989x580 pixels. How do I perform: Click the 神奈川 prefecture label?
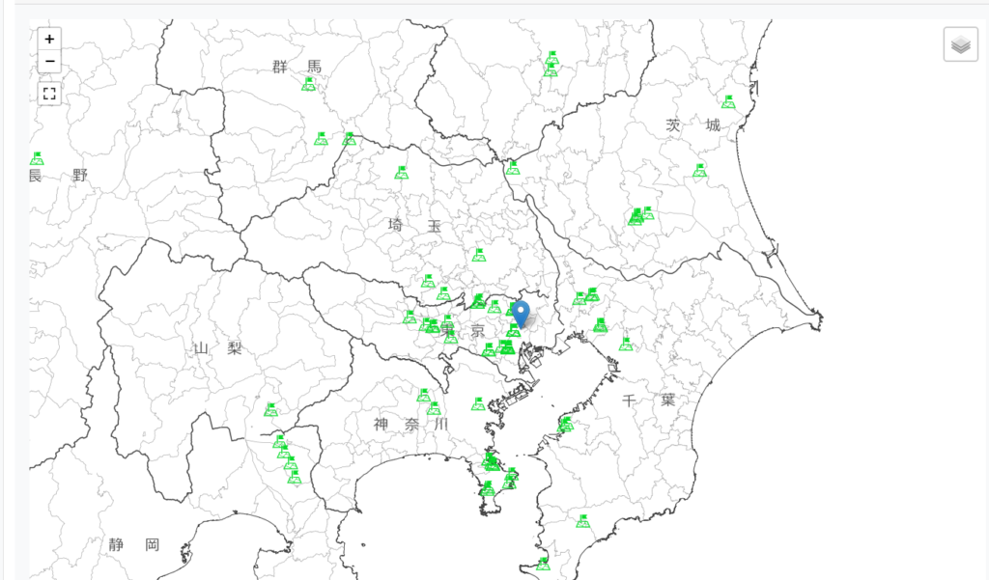(411, 424)
